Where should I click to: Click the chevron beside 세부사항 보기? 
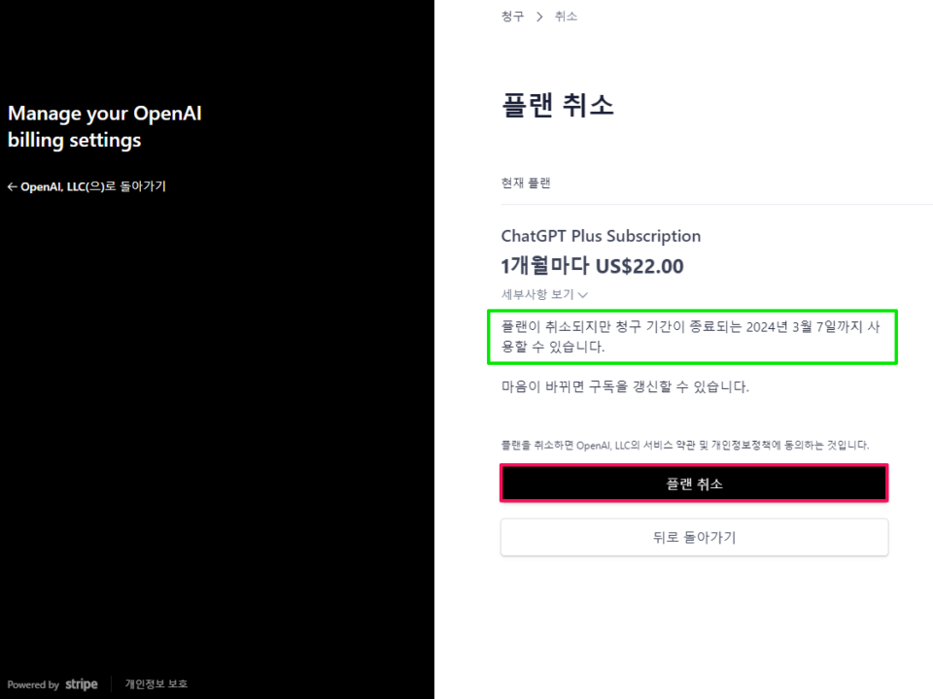(x=583, y=294)
